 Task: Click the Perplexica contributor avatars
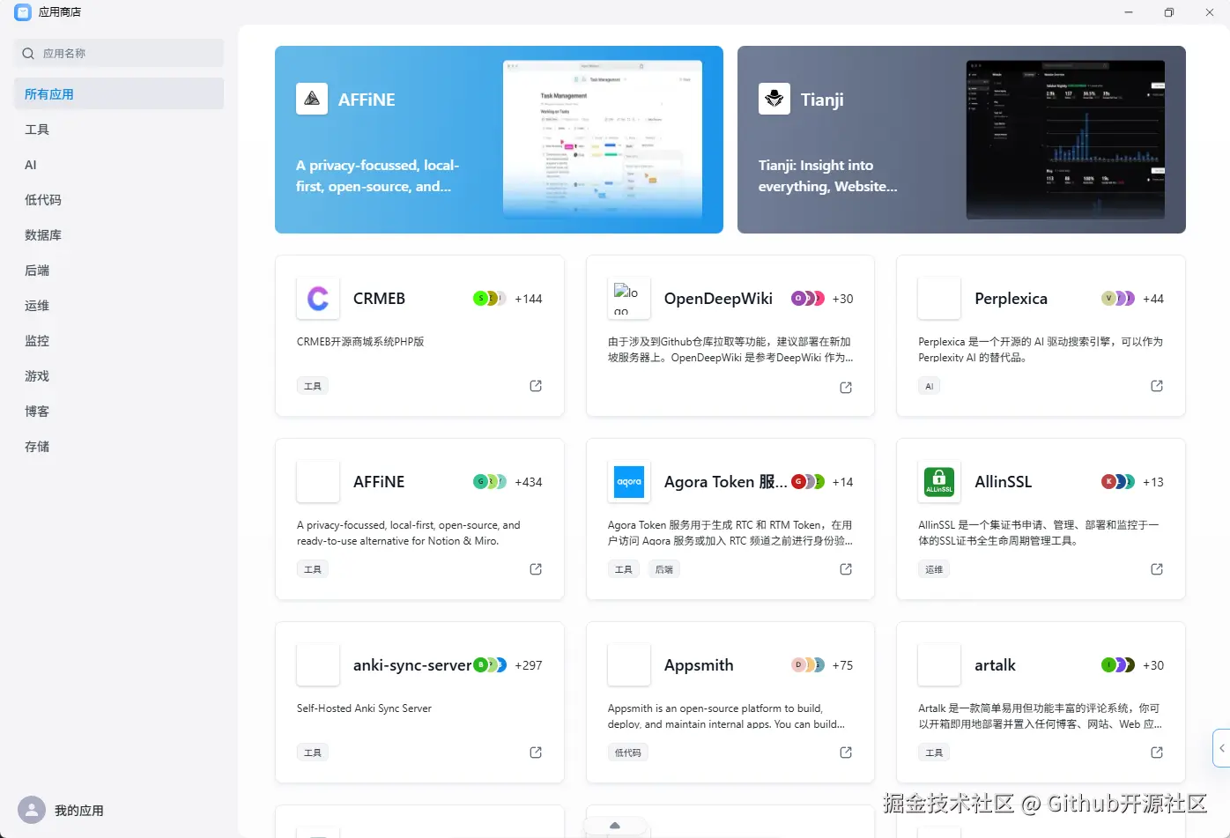click(1118, 299)
